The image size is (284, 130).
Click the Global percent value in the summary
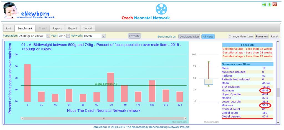pyautogui.click(x=265, y=117)
